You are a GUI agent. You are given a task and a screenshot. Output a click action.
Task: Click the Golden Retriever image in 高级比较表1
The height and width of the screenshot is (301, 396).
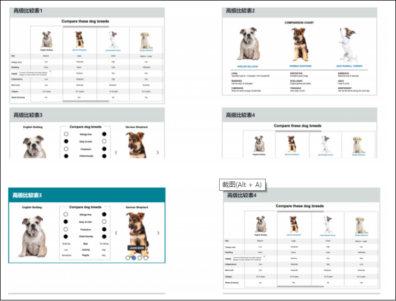pos(145,40)
